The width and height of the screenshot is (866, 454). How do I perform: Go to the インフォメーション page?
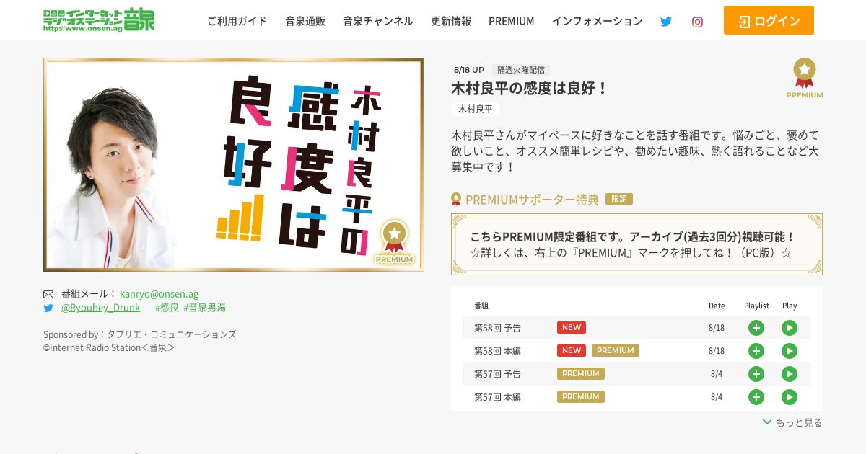[x=598, y=21]
